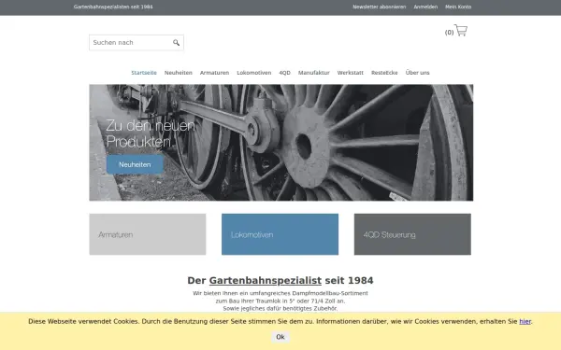The image size is (561, 350).
Task: Open the grey Armaturen category tile
Action: (x=148, y=234)
